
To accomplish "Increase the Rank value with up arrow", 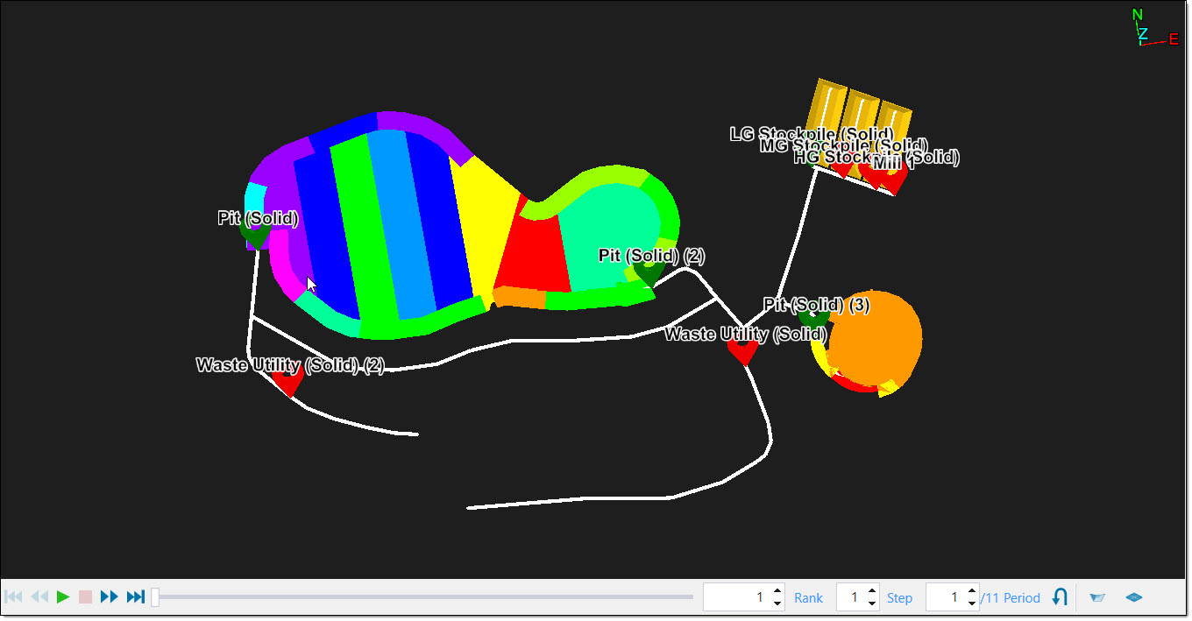I will point(777,591).
